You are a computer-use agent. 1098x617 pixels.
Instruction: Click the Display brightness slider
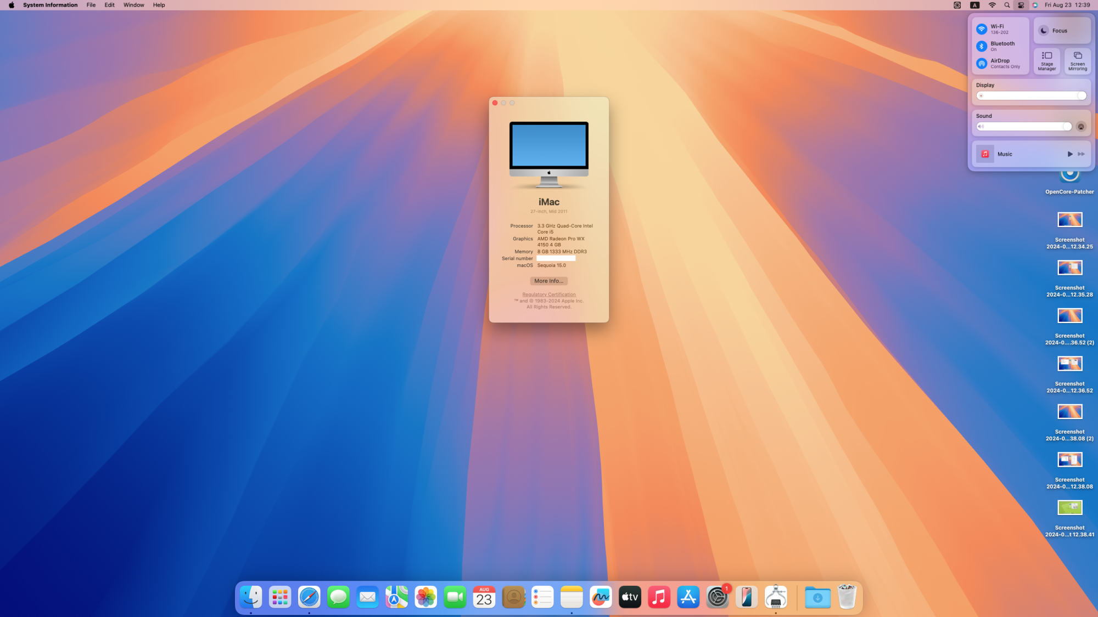click(x=1030, y=96)
